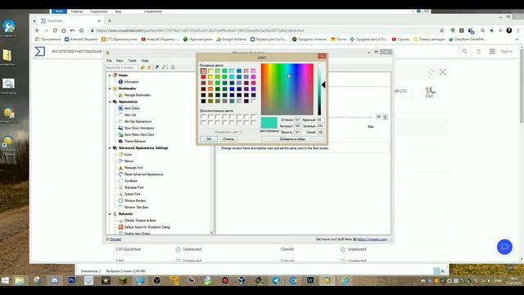Image resolution: width=524 pixels, height=295 pixels.
Task: Open Sync Metro/Aero Color item
Action: pyautogui.click(x=139, y=134)
